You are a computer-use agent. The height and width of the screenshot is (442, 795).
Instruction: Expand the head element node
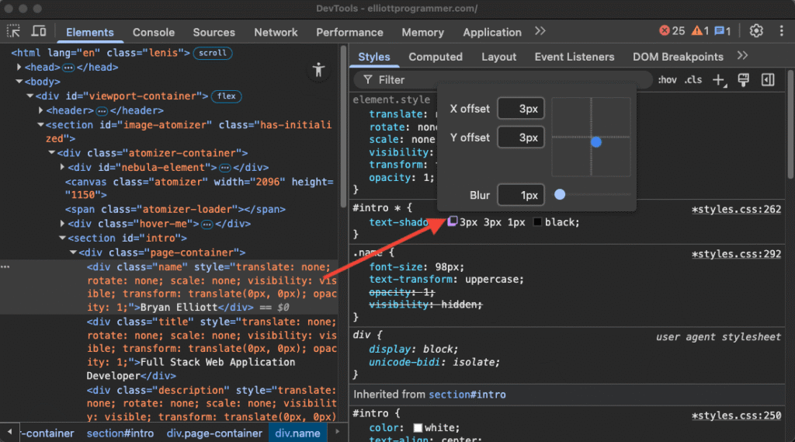pos(19,68)
